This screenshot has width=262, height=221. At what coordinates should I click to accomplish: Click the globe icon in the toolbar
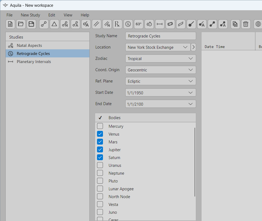point(258,24)
